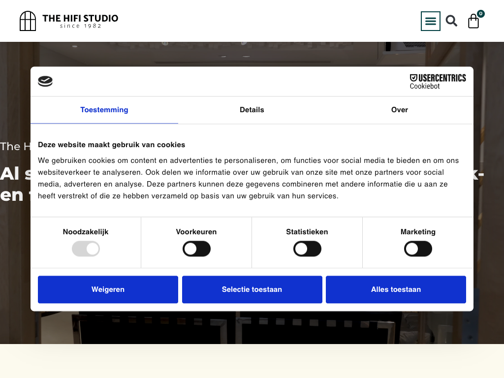Viewport: 504px width, 378px height.
Task: Click the cookie heading 'Deze website maakt gebruik van cookies'
Action: (x=112, y=145)
